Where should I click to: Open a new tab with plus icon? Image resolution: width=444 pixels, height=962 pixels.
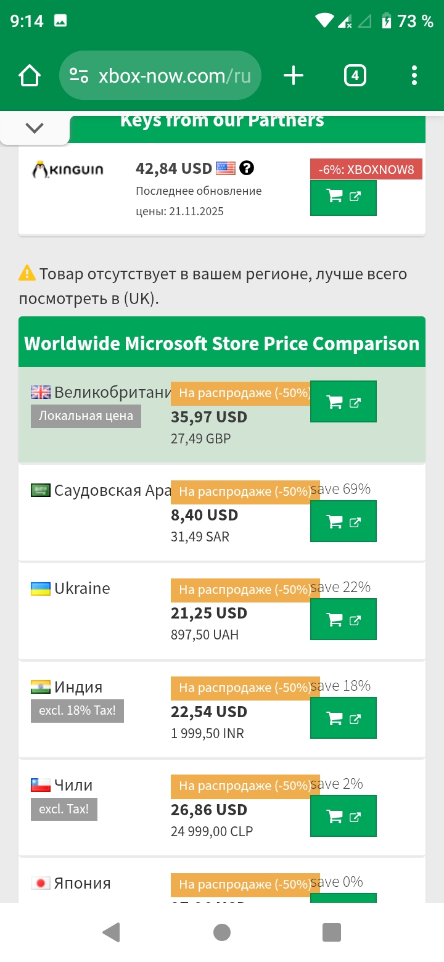294,76
